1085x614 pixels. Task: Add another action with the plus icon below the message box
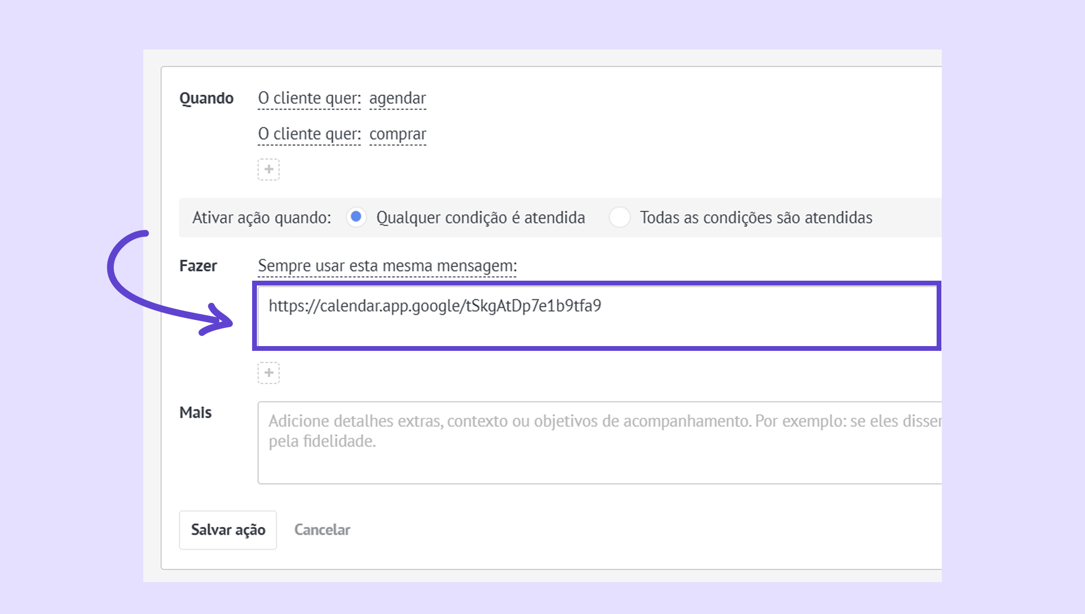269,373
